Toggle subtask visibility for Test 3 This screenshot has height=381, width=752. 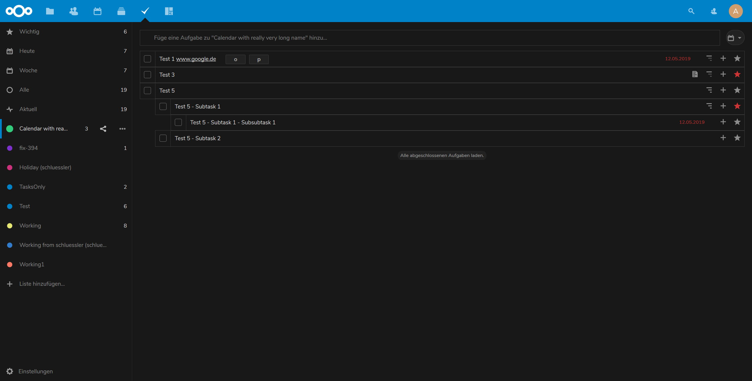709,74
